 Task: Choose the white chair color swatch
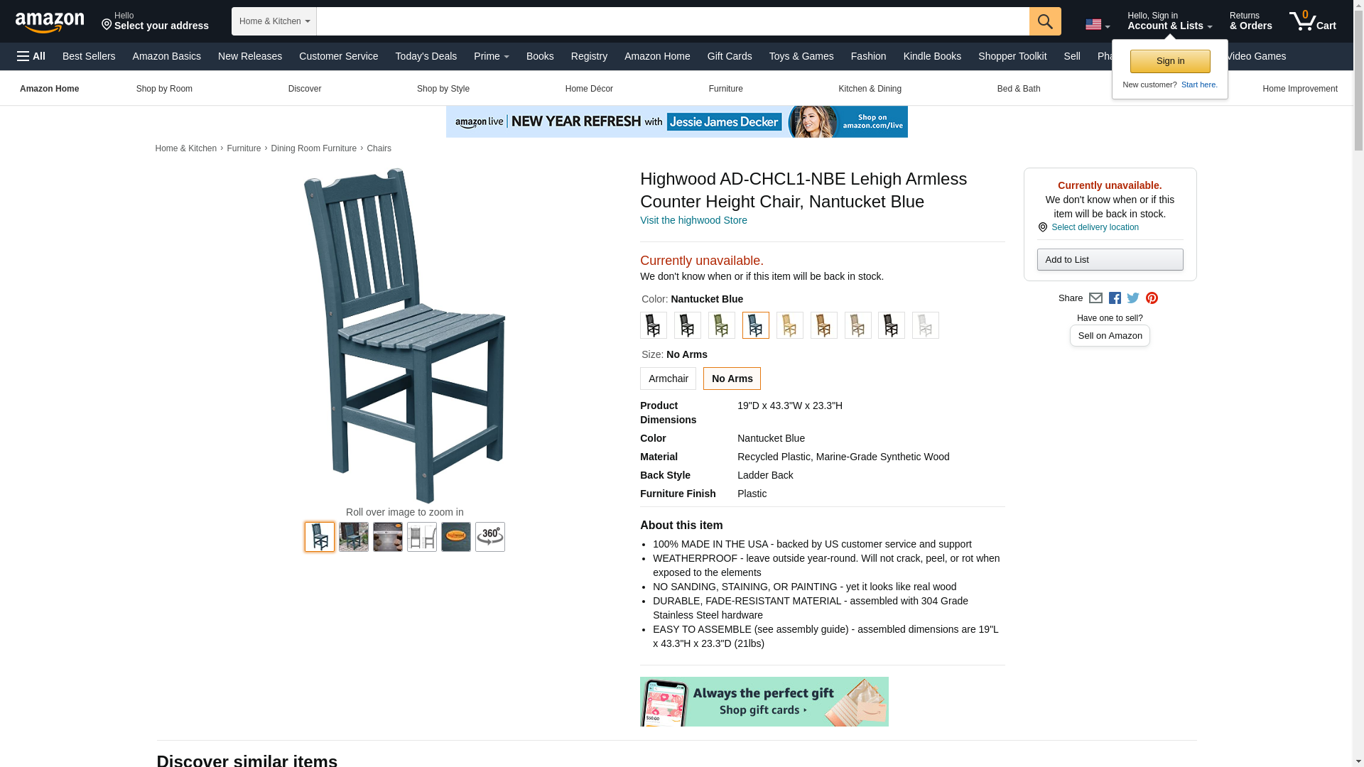pos(925,325)
